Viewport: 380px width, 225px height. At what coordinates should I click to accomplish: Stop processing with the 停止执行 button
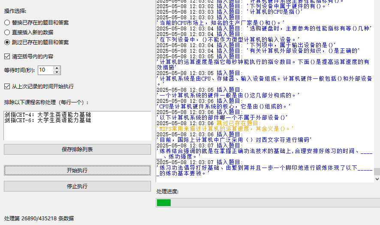pyautogui.click(x=77, y=186)
